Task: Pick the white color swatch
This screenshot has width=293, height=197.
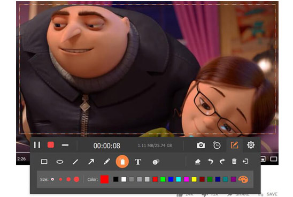Action: point(124,179)
